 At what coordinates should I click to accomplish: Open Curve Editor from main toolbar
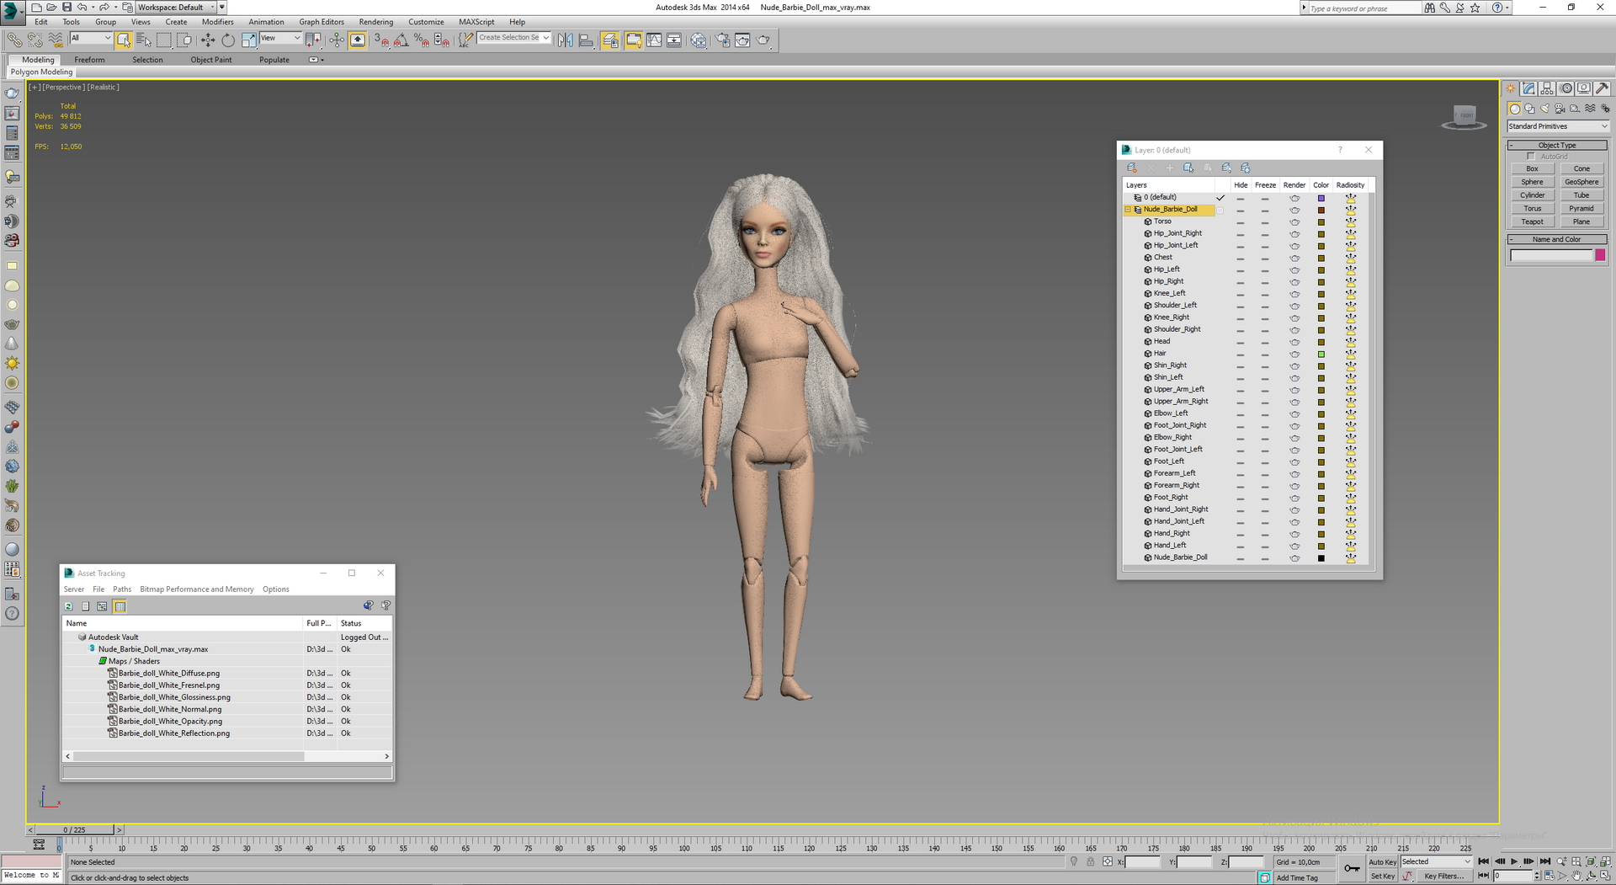click(x=654, y=40)
